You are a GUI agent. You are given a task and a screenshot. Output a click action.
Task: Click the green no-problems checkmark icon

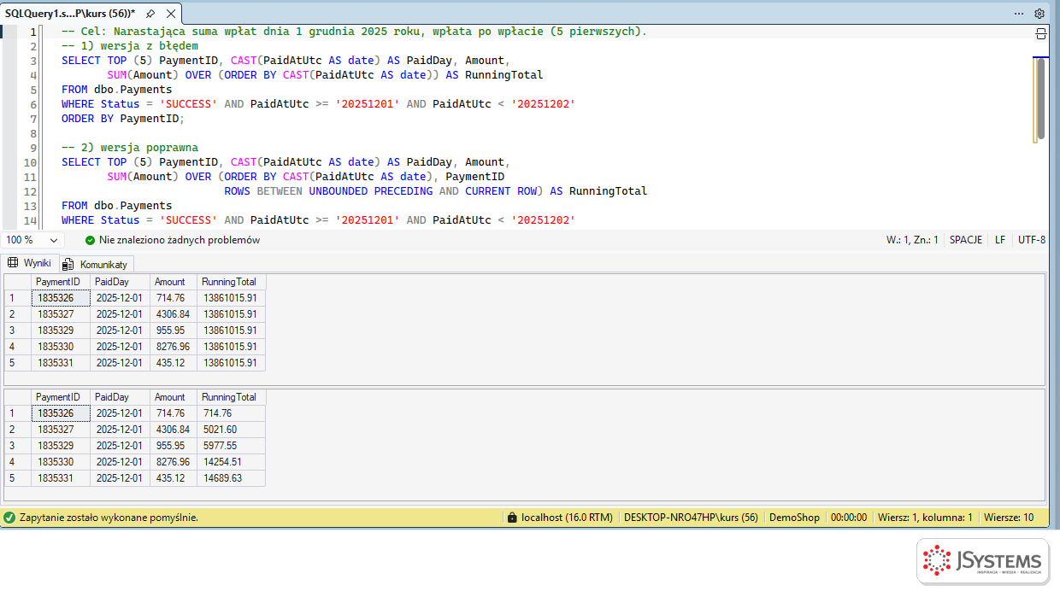[x=91, y=240]
